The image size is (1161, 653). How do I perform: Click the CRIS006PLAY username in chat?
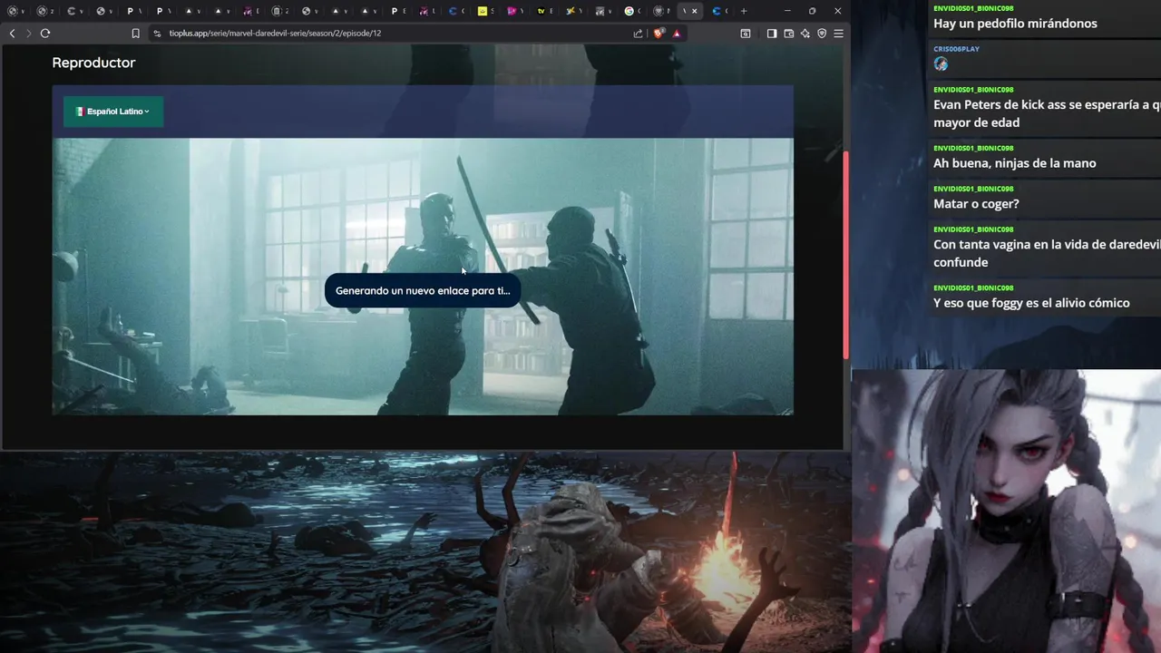pos(956,49)
